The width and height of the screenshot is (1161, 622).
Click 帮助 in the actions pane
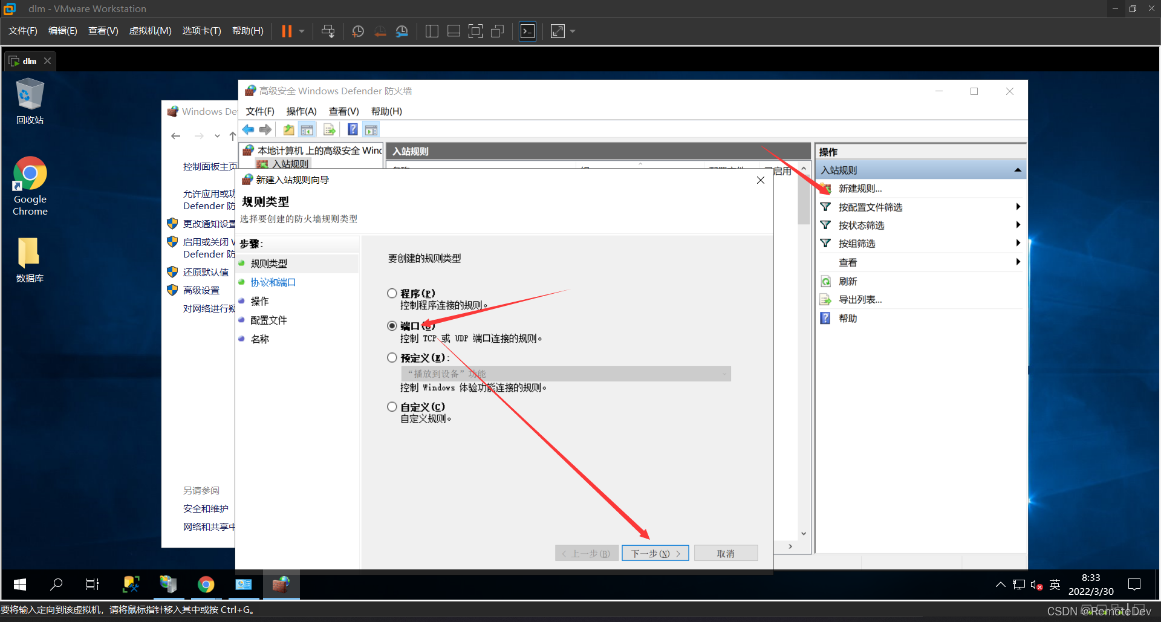[848, 318]
